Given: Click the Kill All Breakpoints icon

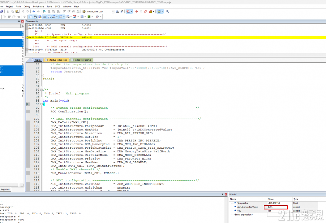Looking at the screenshot, I should click(x=150, y=11).
